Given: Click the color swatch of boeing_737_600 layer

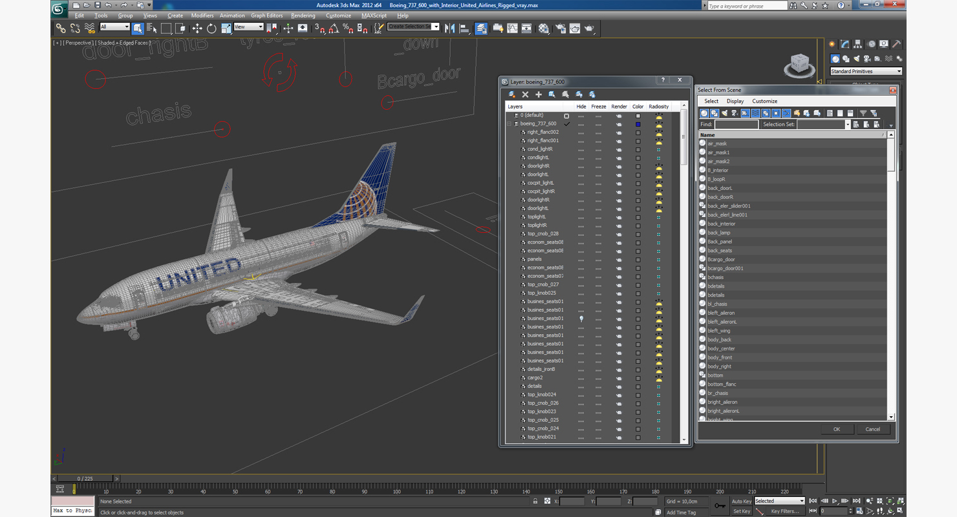Looking at the screenshot, I should click(638, 124).
